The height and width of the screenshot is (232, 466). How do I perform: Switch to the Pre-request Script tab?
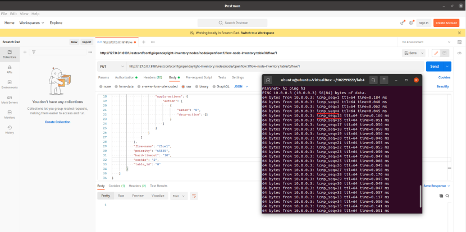click(x=199, y=77)
